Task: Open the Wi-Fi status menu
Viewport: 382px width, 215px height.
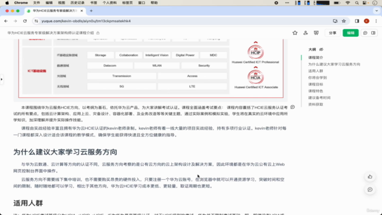Action: (x=347, y=2)
